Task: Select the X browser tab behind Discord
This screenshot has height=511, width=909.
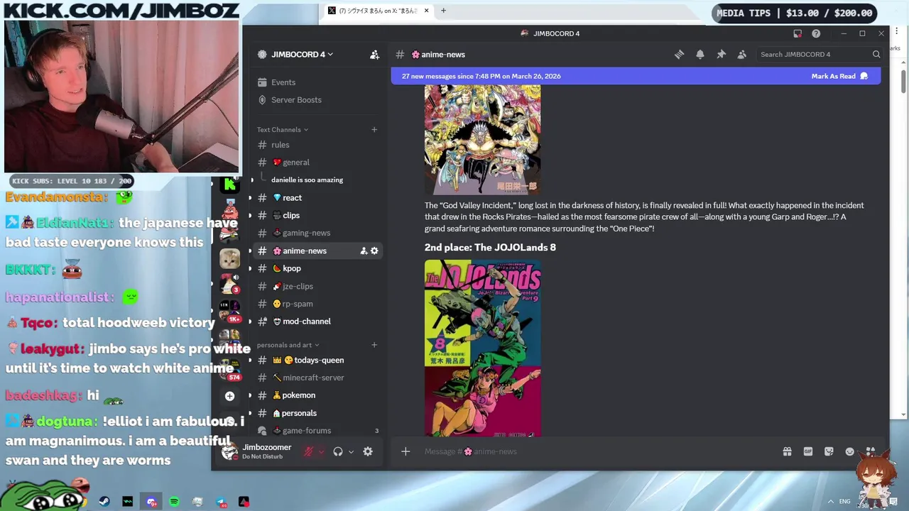Action: [378, 11]
